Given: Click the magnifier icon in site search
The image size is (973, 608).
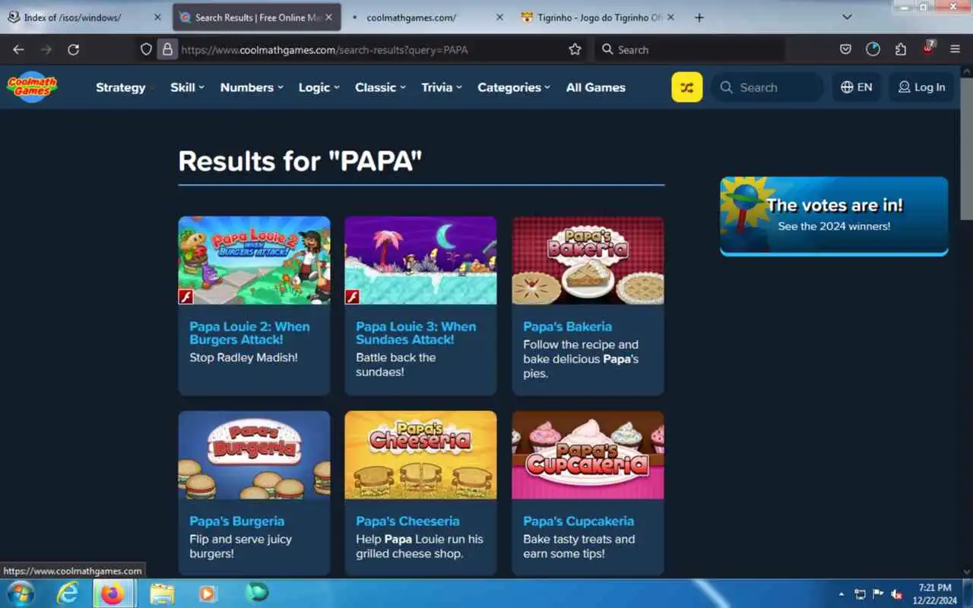Looking at the screenshot, I should click(x=727, y=87).
